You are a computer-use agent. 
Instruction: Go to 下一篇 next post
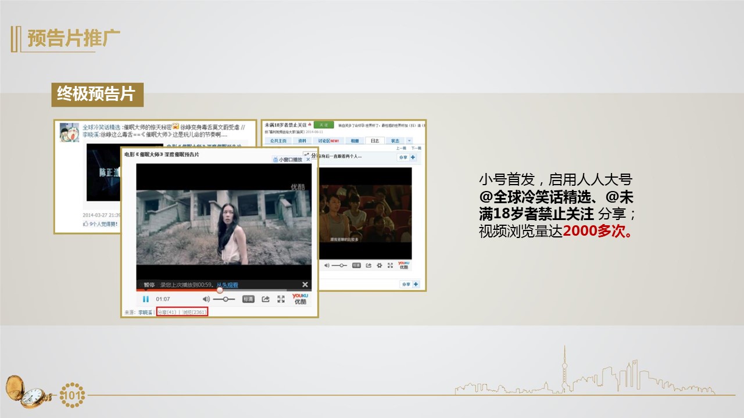click(x=416, y=148)
